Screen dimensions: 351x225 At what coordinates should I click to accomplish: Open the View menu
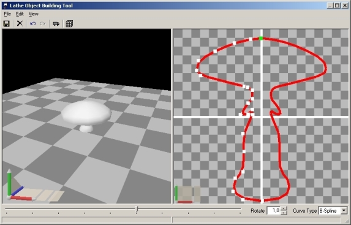tap(33, 14)
